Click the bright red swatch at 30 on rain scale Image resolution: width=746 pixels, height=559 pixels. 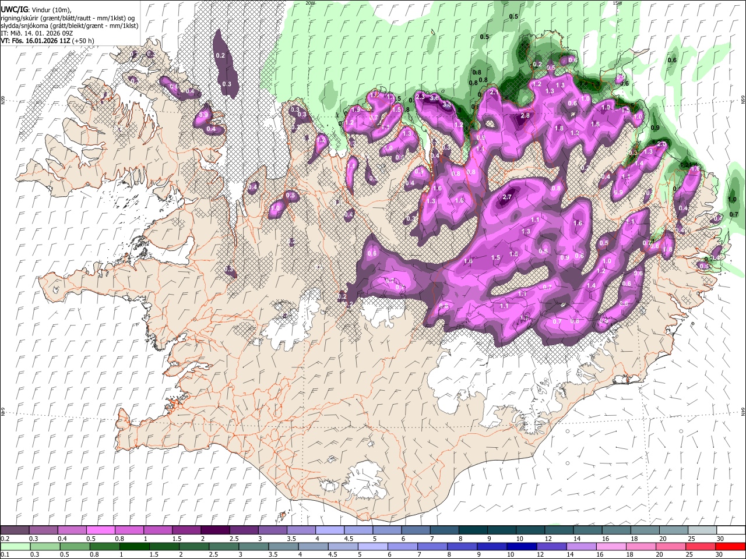coord(730,546)
